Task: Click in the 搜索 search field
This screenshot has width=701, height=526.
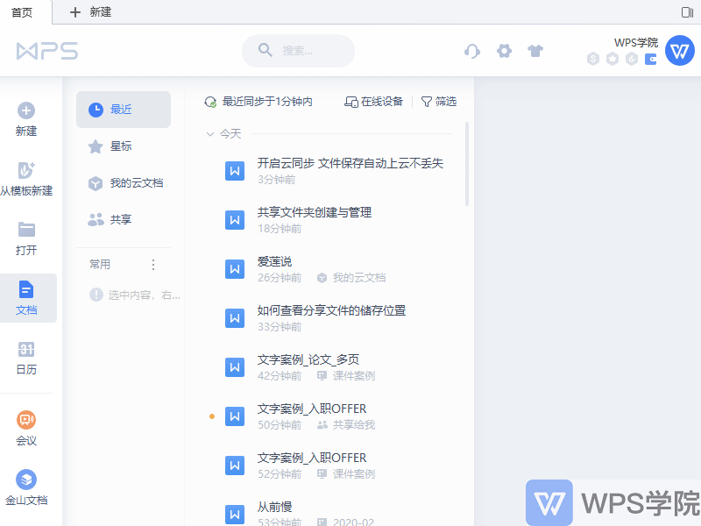Action: 298,51
